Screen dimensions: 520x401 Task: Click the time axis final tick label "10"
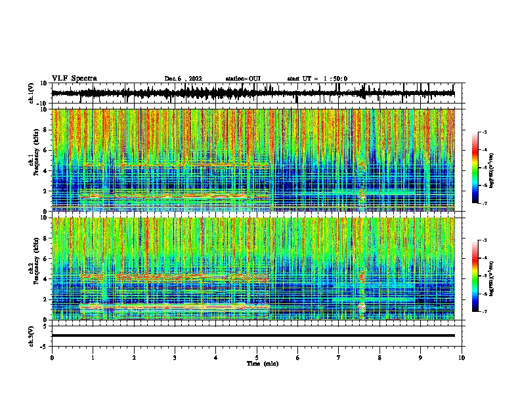(x=462, y=358)
